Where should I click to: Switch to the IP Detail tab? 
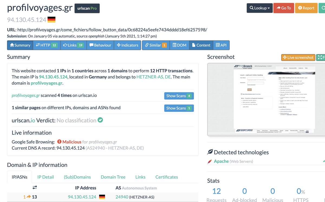tap(45, 177)
